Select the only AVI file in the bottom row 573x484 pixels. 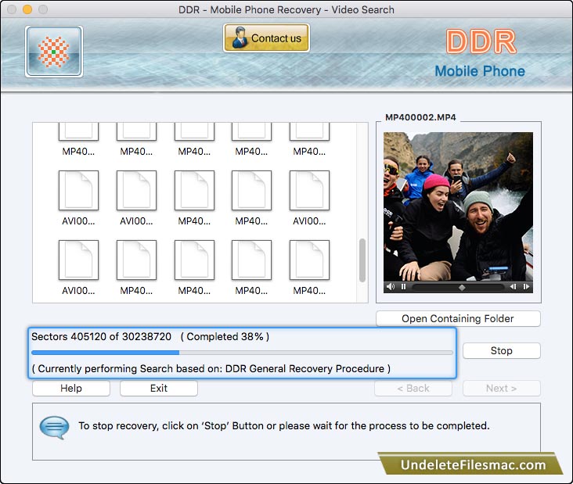(78, 267)
